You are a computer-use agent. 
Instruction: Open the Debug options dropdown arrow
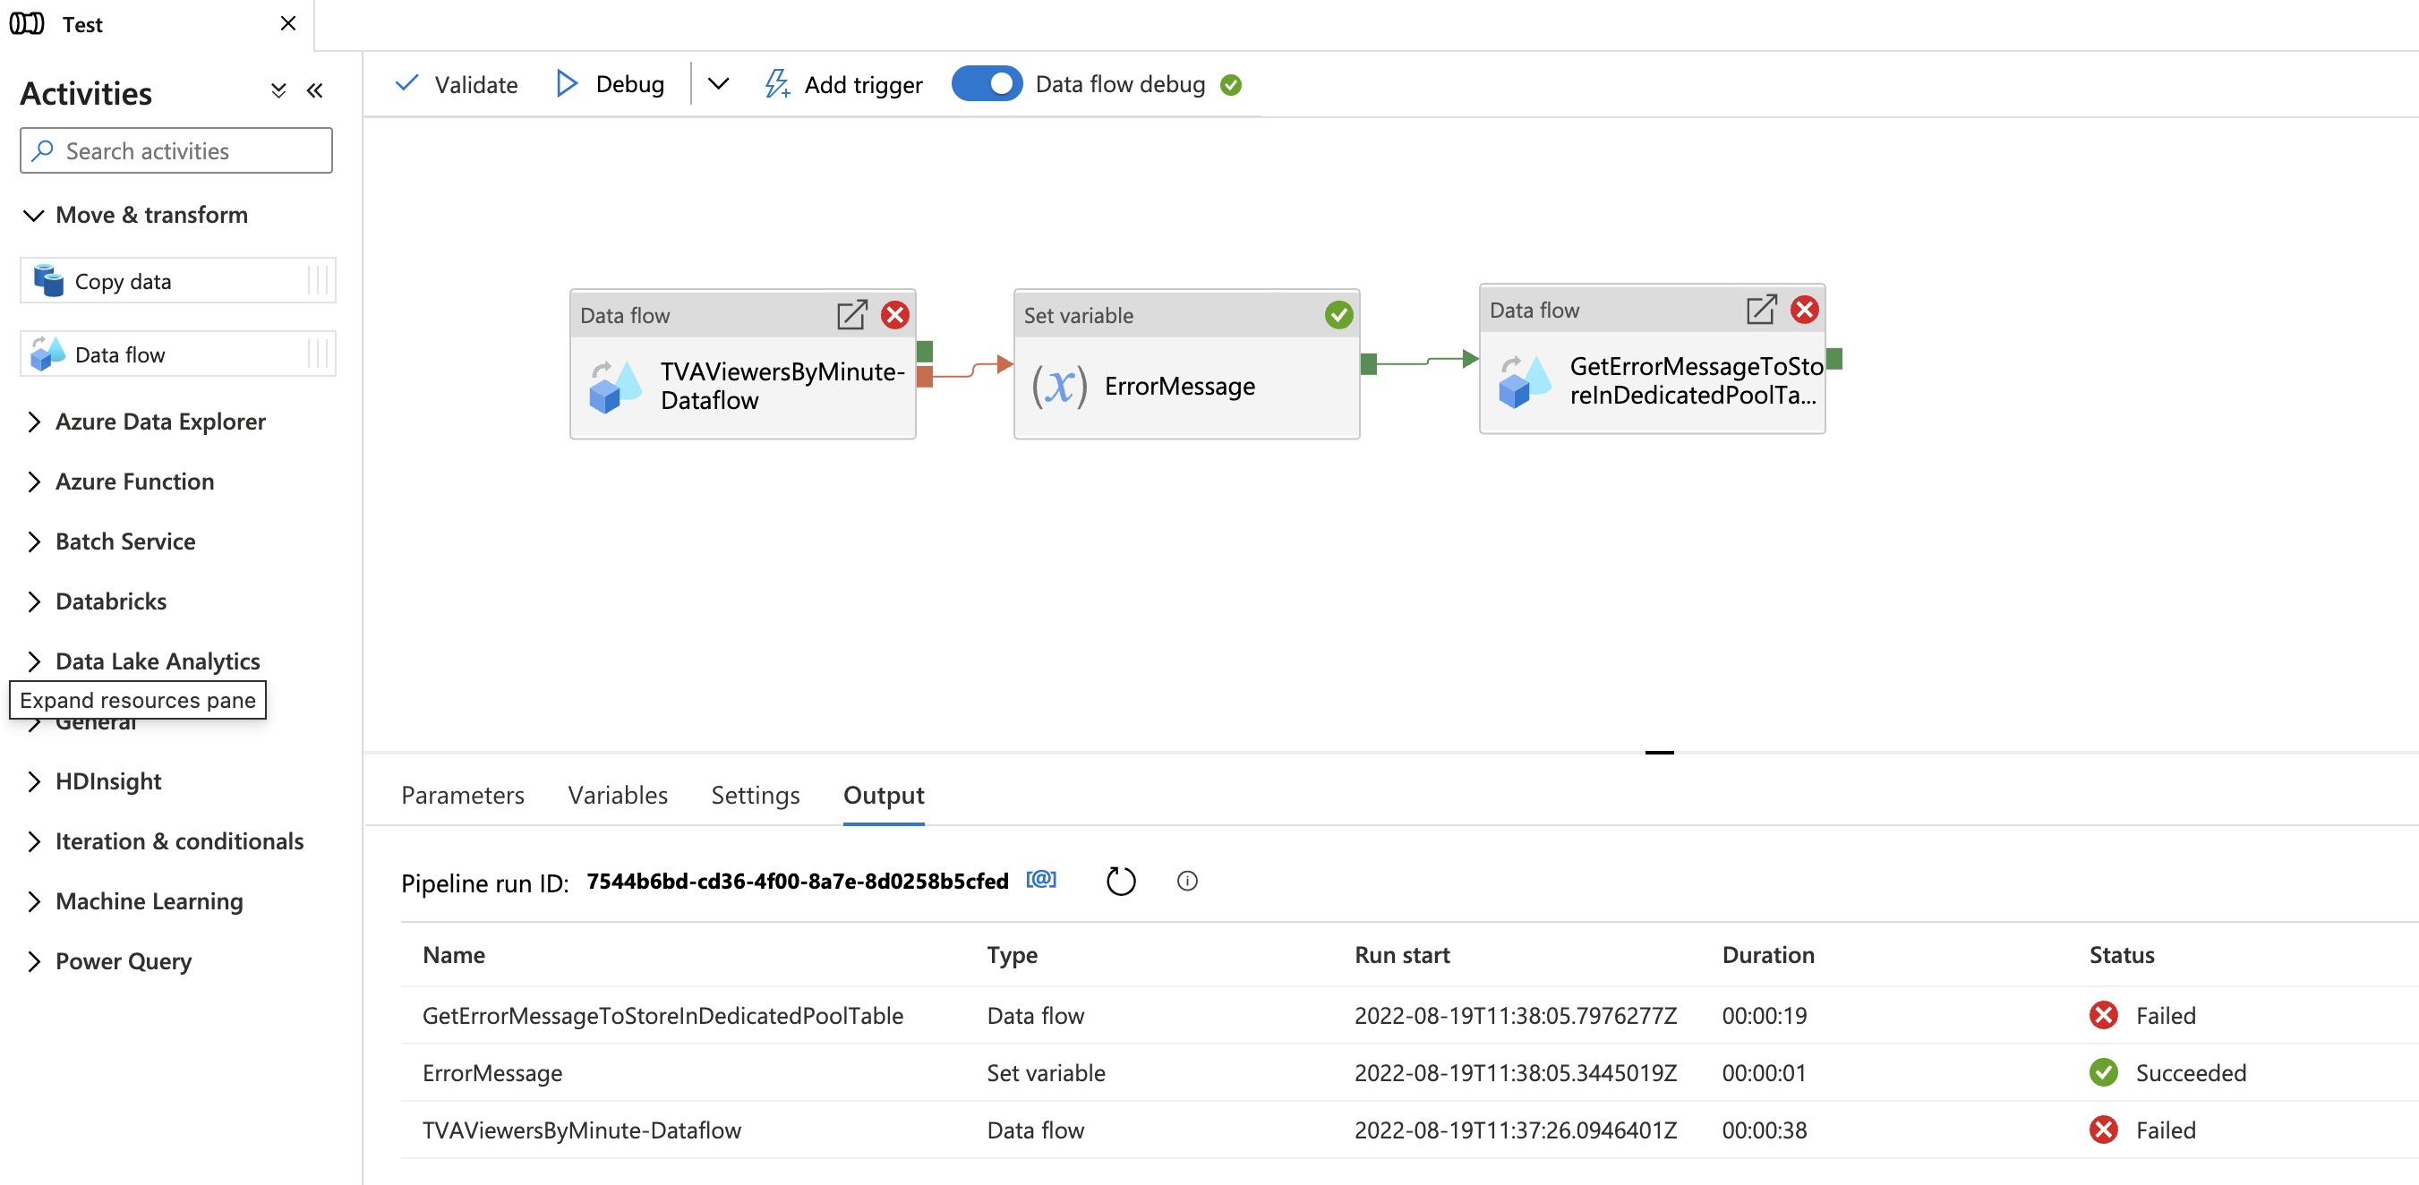pos(718,84)
